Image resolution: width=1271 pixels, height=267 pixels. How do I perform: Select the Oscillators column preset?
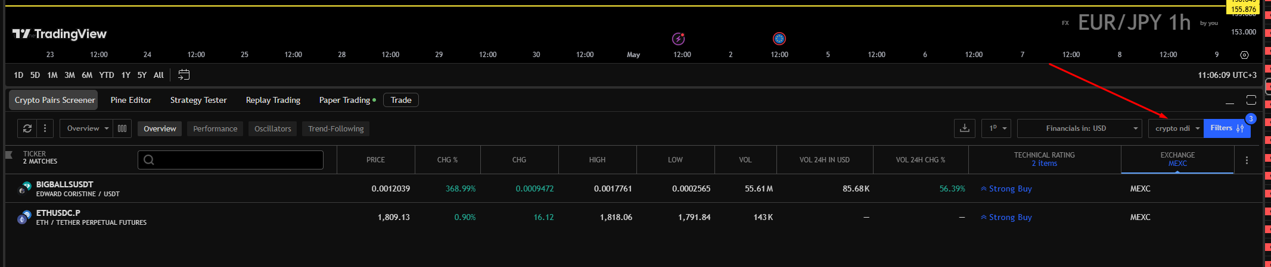(273, 128)
